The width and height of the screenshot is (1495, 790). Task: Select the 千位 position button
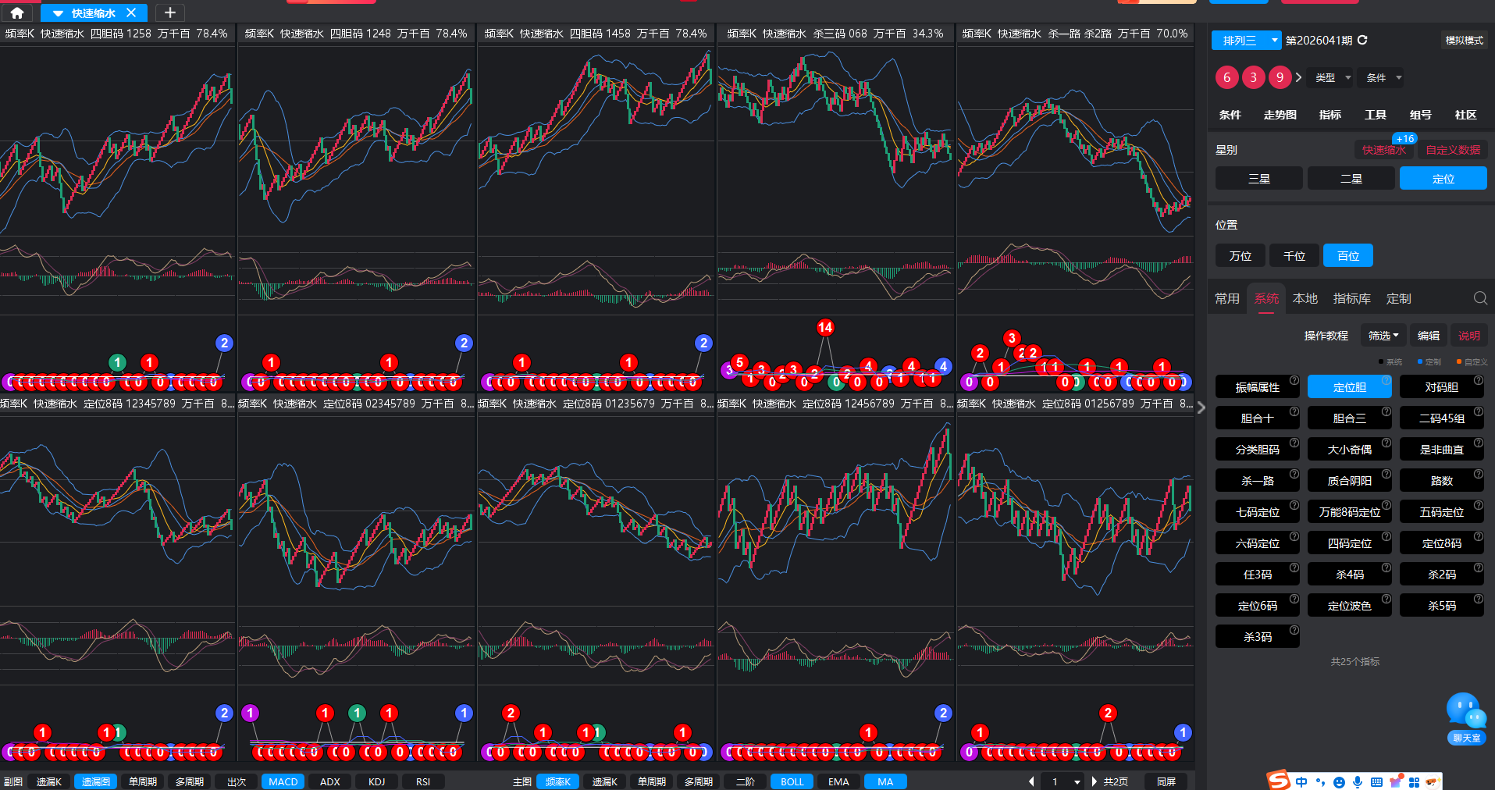1294,255
